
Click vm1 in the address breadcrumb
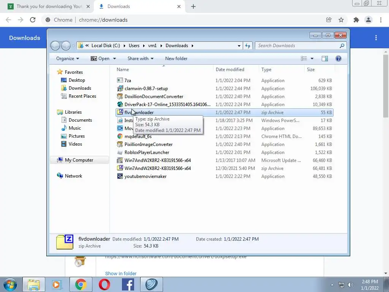pos(152,46)
